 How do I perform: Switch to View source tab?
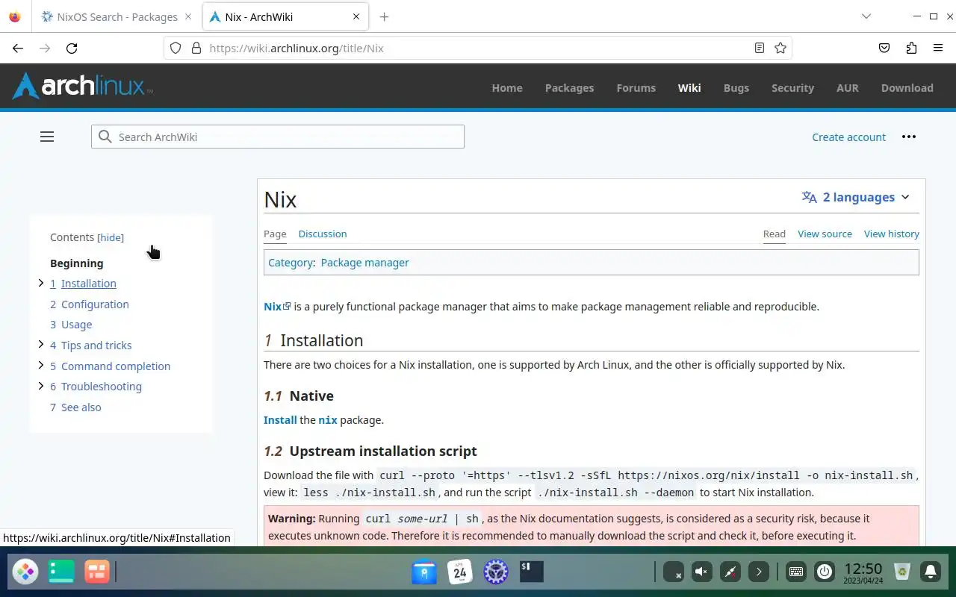coord(825,234)
